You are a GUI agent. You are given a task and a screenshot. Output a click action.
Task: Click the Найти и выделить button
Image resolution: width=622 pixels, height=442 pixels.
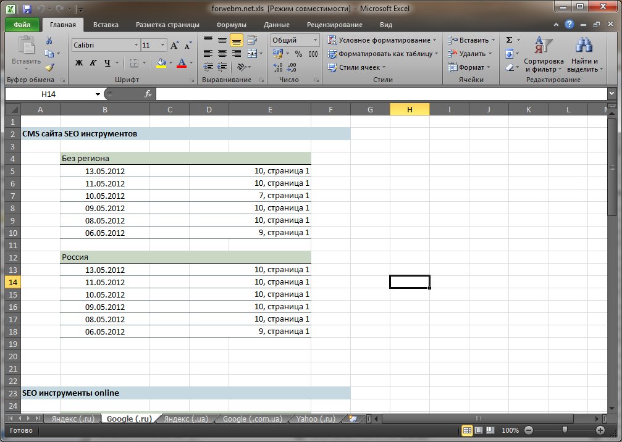584,54
